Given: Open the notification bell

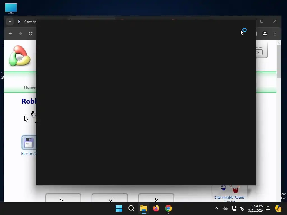Looking at the screenshot, I should click(x=268, y=208).
